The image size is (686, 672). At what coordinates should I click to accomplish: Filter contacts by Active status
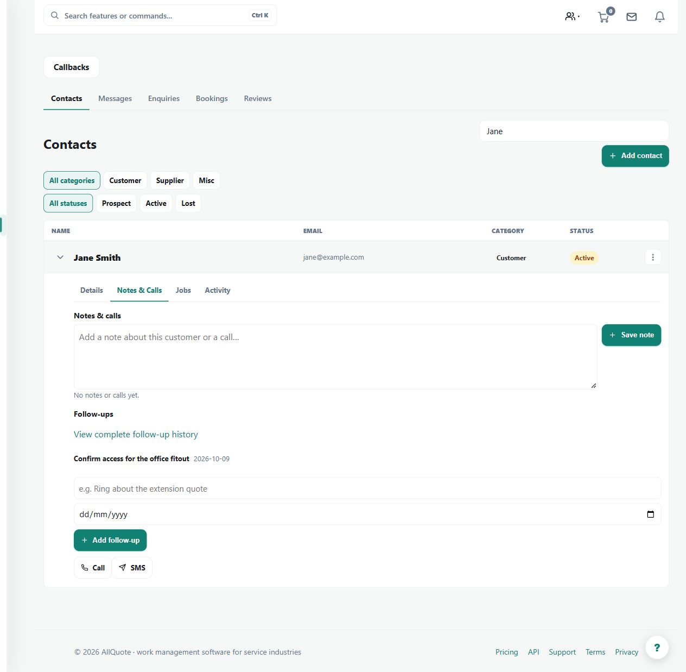pyautogui.click(x=156, y=203)
